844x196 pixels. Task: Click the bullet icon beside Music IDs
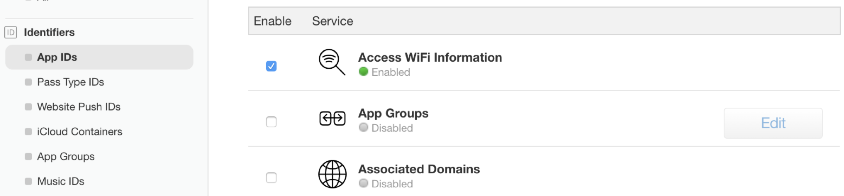pos(28,181)
